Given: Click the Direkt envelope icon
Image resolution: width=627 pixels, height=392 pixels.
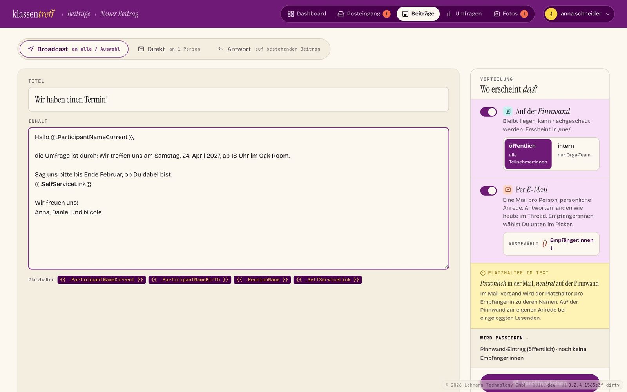Looking at the screenshot, I should pos(141,49).
